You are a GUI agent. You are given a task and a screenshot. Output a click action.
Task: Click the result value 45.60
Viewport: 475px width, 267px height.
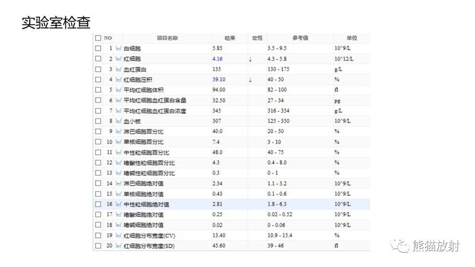(x=219, y=245)
